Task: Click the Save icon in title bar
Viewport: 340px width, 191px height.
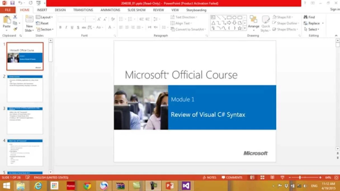Action: [12, 3]
